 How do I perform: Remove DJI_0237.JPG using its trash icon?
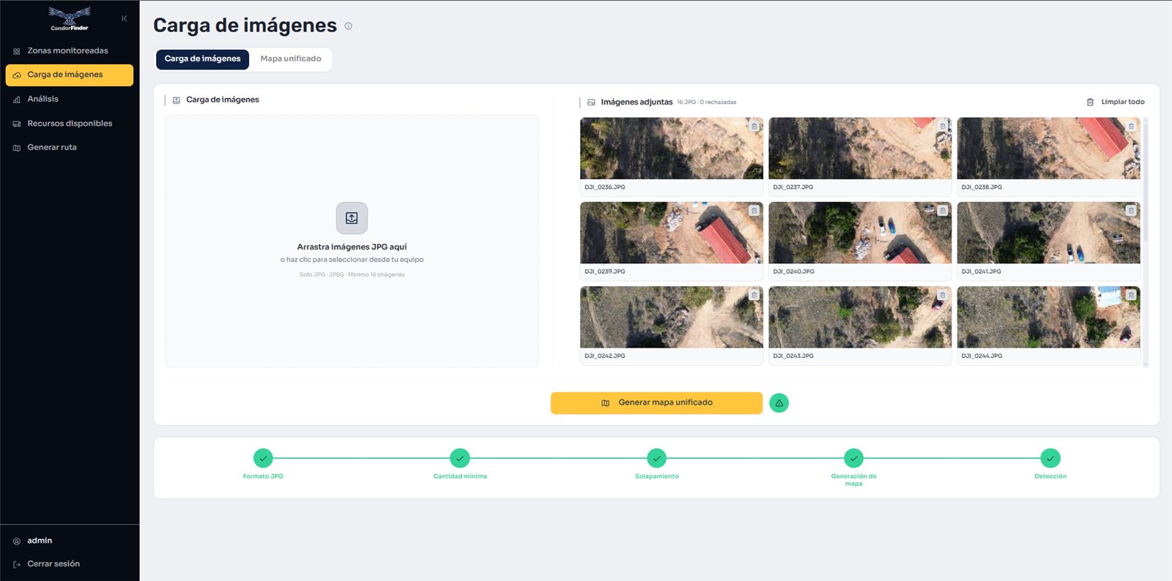943,127
